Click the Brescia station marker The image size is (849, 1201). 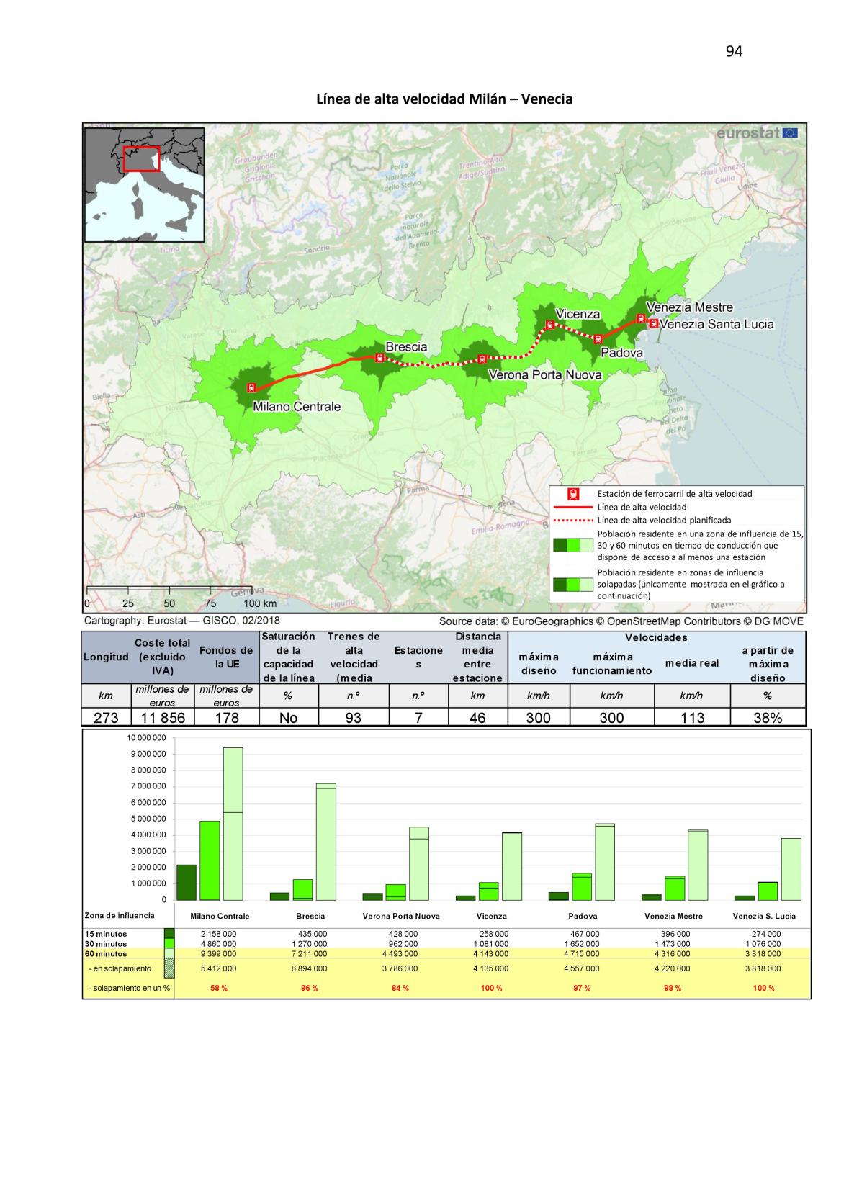379,357
